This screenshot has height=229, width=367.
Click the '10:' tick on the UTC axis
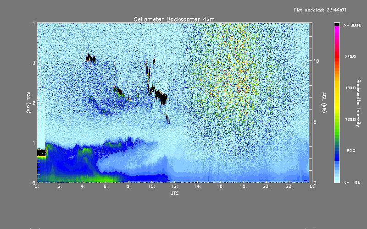(151, 186)
